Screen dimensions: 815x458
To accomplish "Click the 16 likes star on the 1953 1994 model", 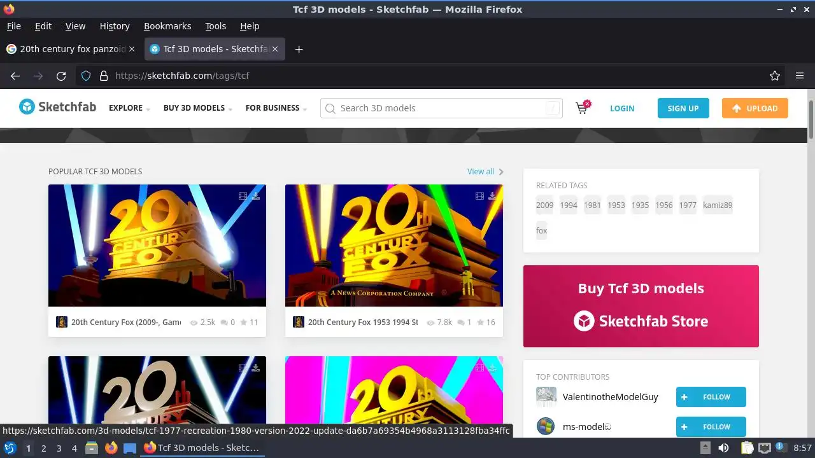I will tap(486, 323).
